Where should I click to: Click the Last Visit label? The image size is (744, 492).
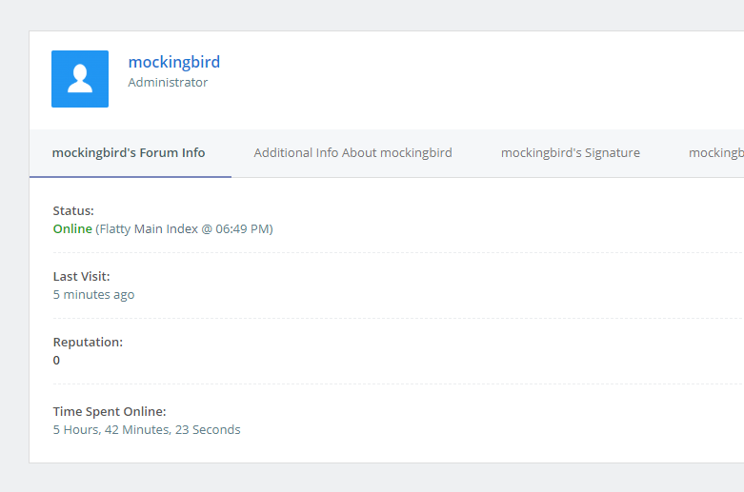click(x=81, y=276)
